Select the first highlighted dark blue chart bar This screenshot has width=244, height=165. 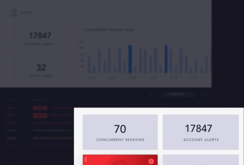tap(130, 59)
